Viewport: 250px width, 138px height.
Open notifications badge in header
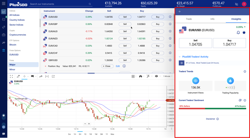click(244, 4)
